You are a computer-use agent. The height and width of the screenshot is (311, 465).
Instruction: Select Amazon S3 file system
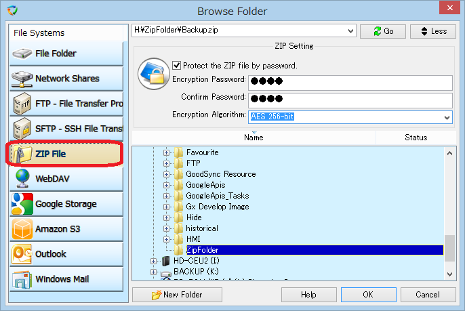[x=66, y=229]
